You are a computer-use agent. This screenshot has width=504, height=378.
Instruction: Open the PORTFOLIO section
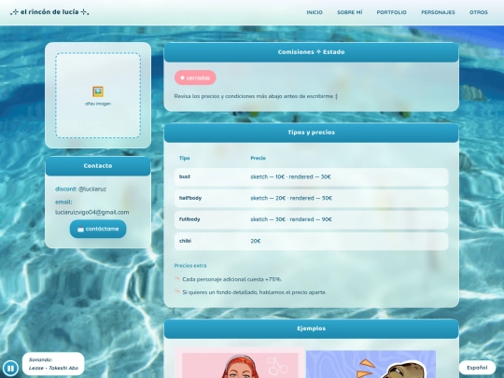click(x=391, y=12)
